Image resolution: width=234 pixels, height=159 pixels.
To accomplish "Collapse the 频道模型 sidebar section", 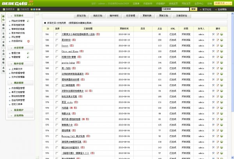I will click(20, 83).
